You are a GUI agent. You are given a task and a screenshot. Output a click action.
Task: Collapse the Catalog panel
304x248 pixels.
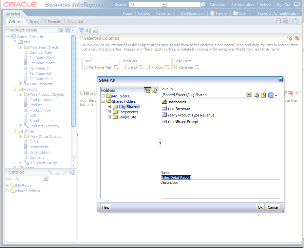tap(7, 172)
